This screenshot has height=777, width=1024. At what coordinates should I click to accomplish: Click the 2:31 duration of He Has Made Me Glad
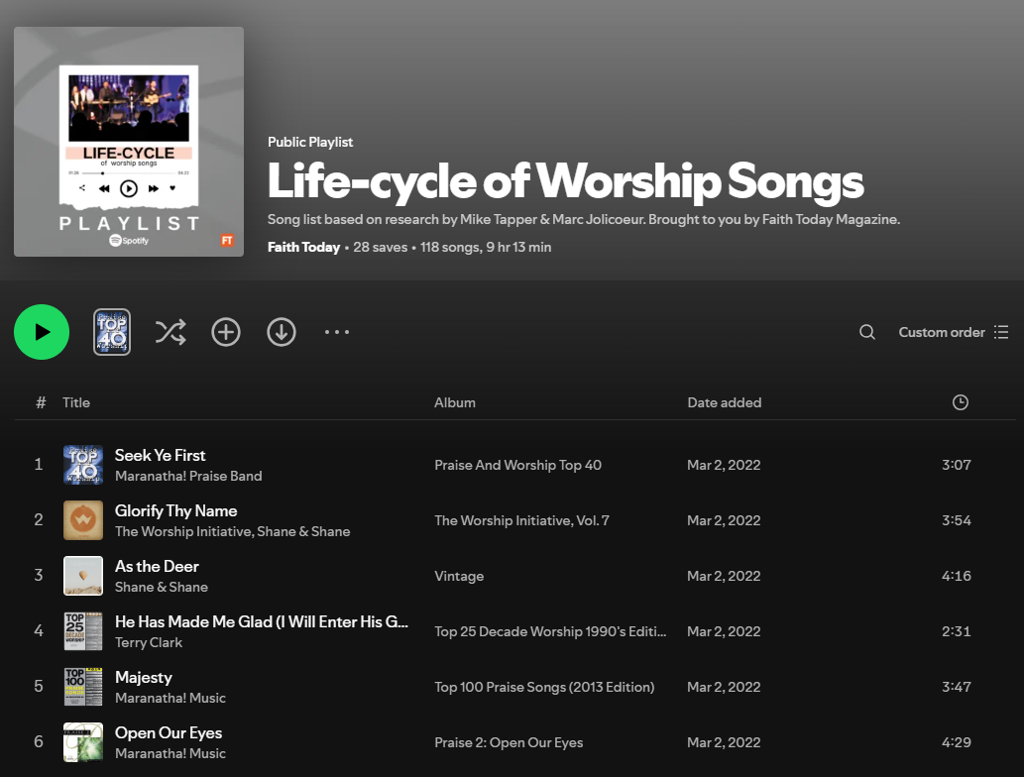tap(956, 631)
